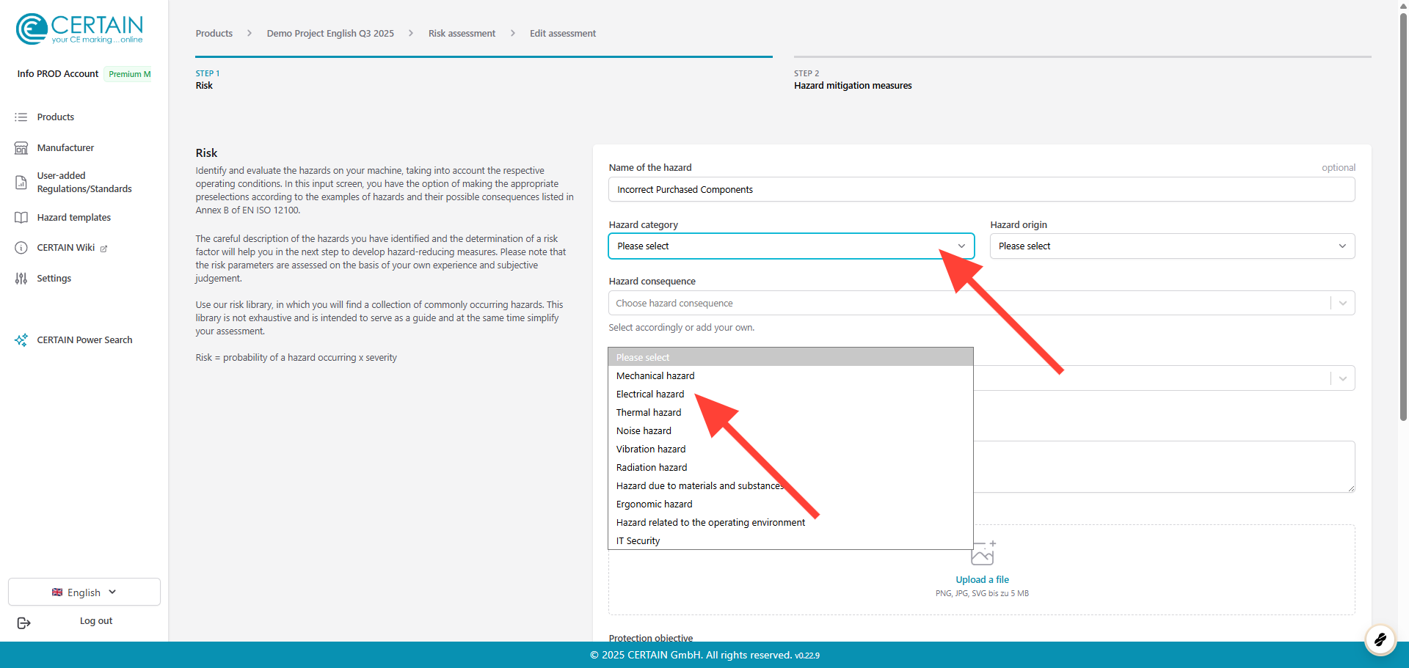Image resolution: width=1409 pixels, height=668 pixels.
Task: Open User-added Regulations/Standards
Action: click(x=84, y=183)
